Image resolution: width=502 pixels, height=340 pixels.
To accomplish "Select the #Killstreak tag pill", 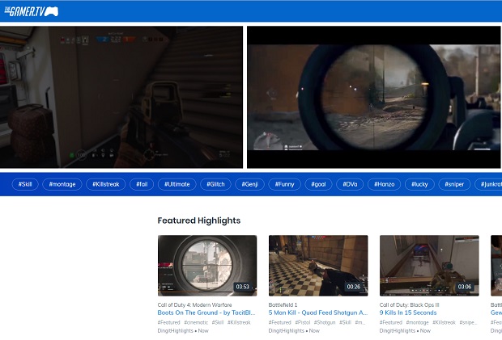I will [x=105, y=184].
